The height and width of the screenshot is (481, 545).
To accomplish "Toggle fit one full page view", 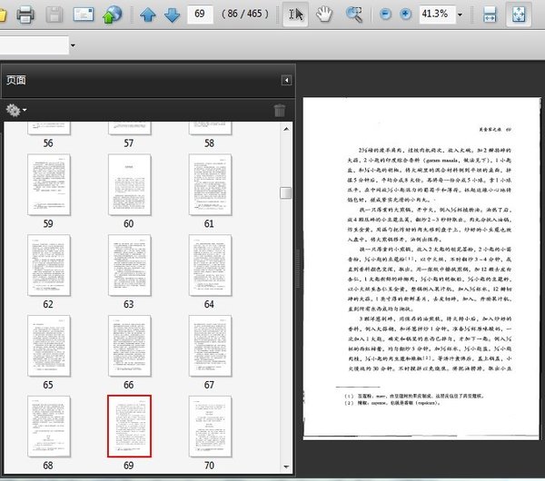I will pos(517,15).
